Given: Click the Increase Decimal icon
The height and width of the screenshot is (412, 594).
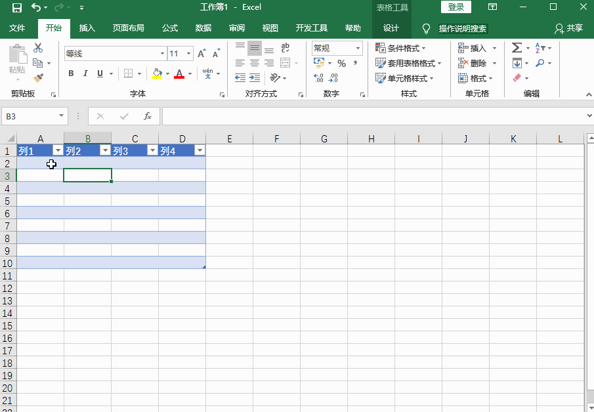Looking at the screenshot, I should point(319,78).
